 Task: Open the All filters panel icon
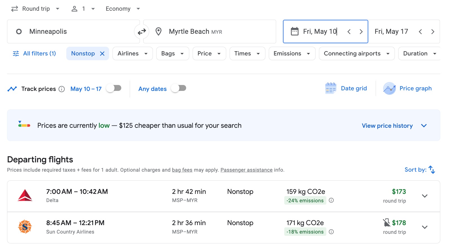click(x=16, y=53)
